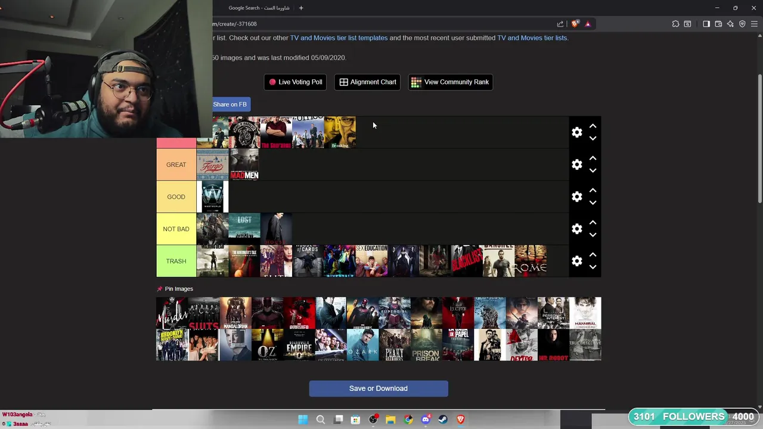
Task: Select The Sopranos poster in top tier
Action: point(276,132)
